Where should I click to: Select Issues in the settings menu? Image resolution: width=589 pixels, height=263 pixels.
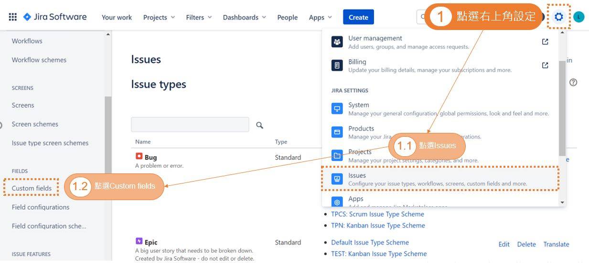pos(440,179)
